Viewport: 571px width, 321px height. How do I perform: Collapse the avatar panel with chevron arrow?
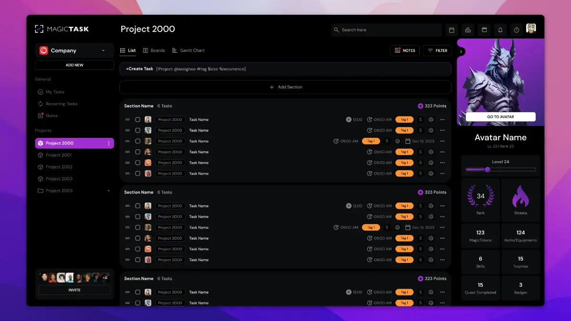[x=461, y=51]
